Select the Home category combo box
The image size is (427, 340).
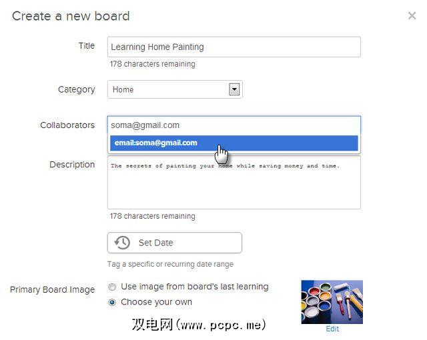tap(175, 89)
